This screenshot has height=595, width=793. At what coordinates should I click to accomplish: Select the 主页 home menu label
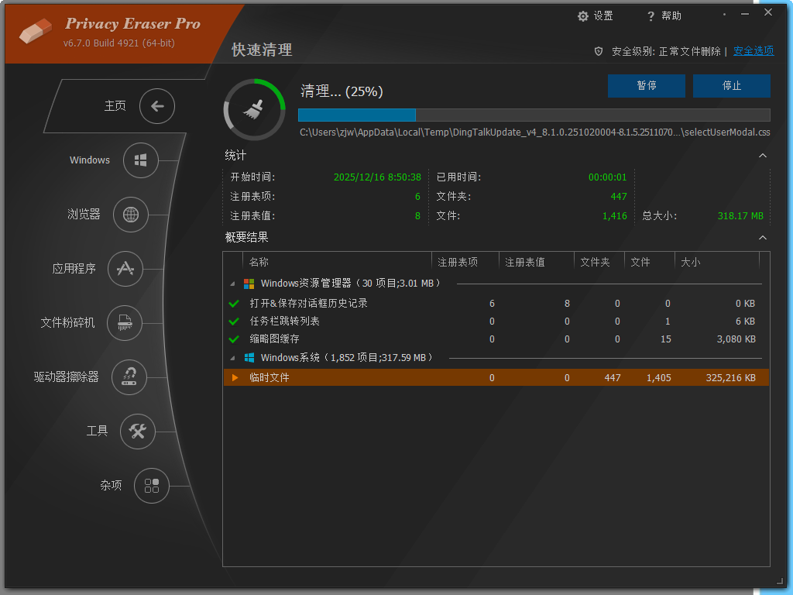tap(115, 105)
